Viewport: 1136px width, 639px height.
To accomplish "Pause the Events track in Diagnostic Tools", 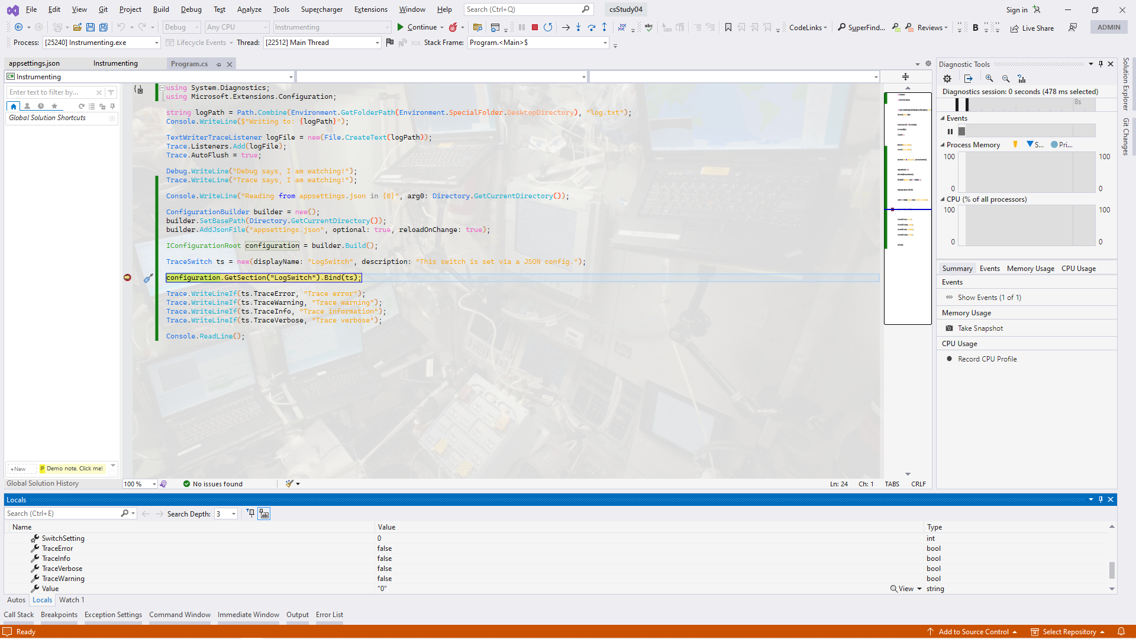I will 950,131.
